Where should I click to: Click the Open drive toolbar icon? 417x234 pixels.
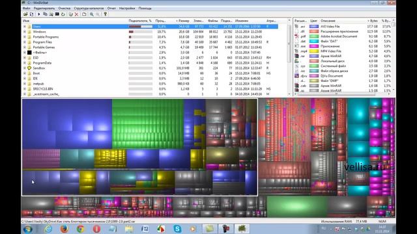click(25, 14)
